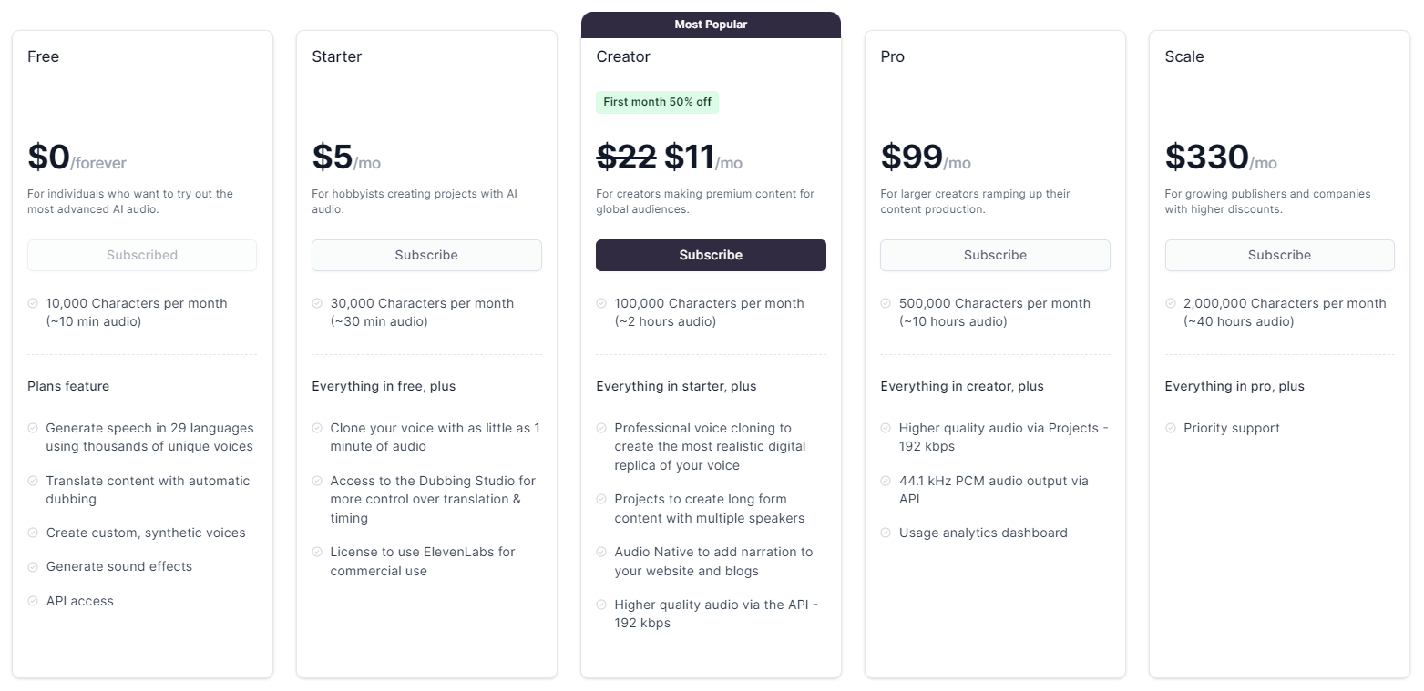Click the disabled Subscribed button on Free plan
This screenshot has height=691, width=1424.
[142, 255]
